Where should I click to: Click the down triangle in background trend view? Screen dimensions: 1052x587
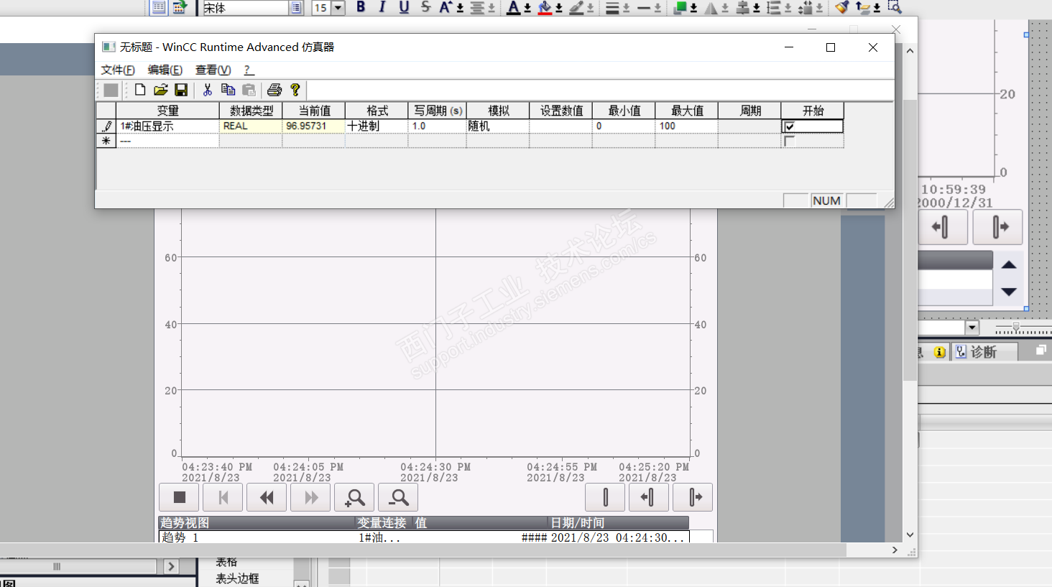pyautogui.click(x=1009, y=292)
